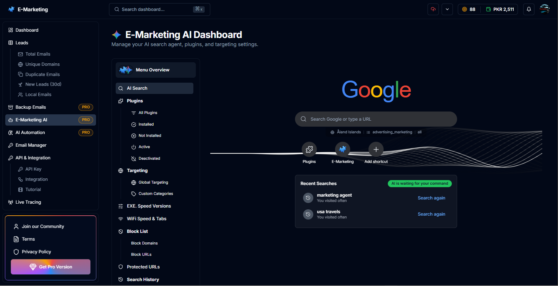Open the Plugins shortcut icon
Viewport: 558px width, 286px height.
(309, 150)
